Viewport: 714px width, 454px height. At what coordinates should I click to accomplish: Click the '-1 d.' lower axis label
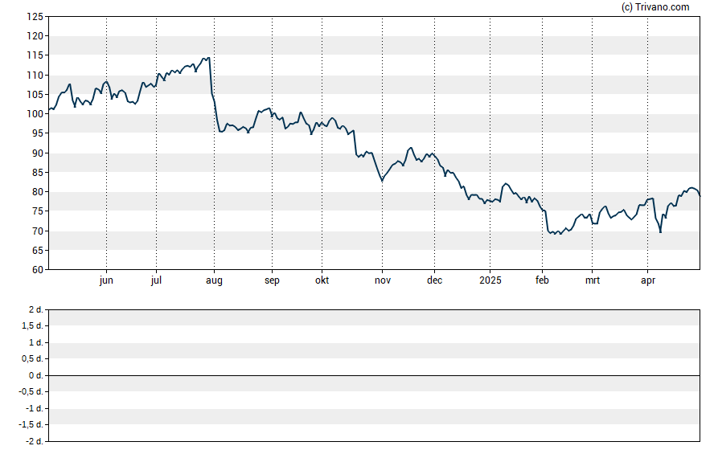[x=35, y=408]
